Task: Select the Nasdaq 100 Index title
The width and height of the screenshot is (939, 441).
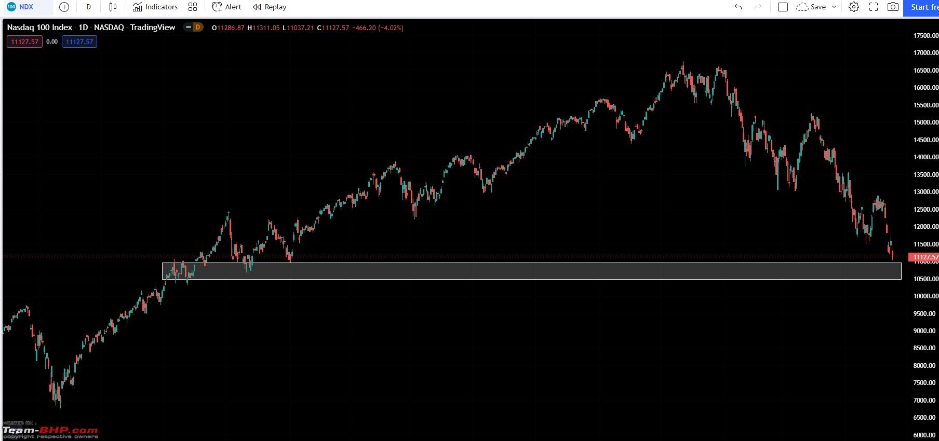Action: (39, 27)
